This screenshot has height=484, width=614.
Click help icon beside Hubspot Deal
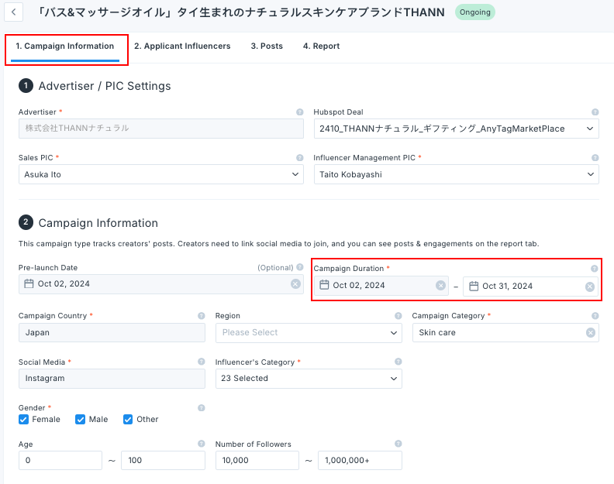595,112
